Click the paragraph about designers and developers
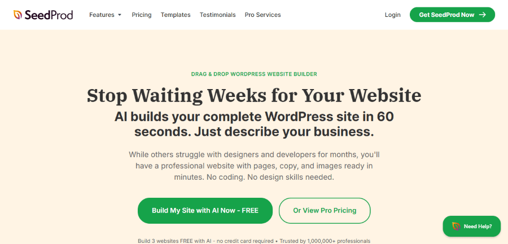 [x=254, y=166]
